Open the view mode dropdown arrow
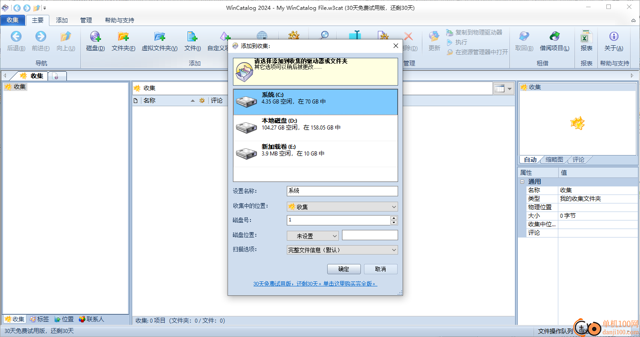The width and height of the screenshot is (640, 337). pos(510,89)
